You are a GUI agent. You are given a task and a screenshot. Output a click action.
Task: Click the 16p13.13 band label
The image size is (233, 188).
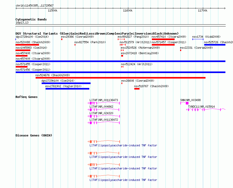coord(22,23)
